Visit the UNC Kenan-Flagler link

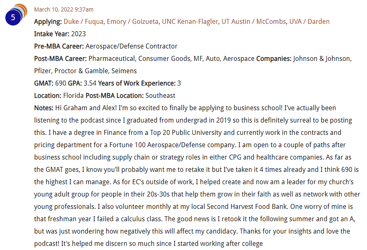[x=190, y=21]
